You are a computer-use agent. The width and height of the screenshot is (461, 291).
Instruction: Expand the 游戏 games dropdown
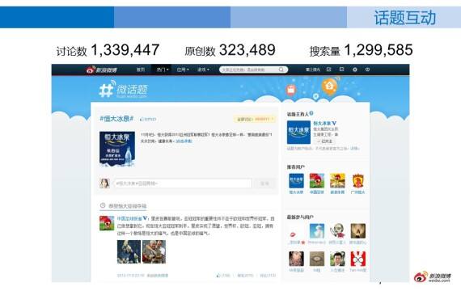click(x=203, y=70)
